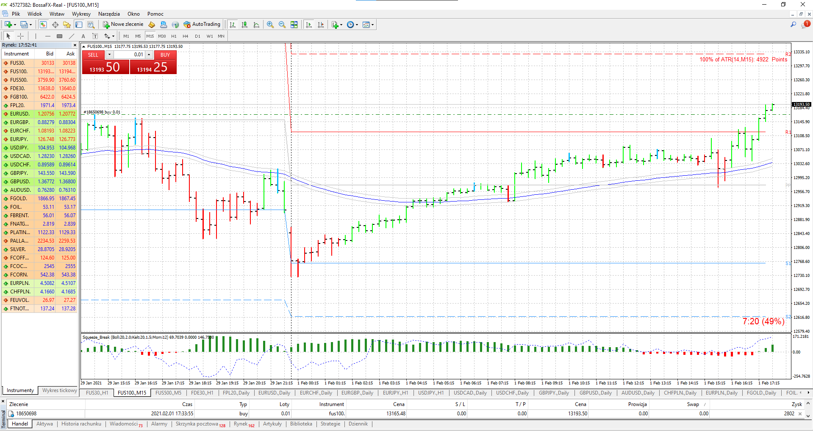The height and width of the screenshot is (431, 813).
Task: Switch to Wykres tickowy tab
Action: (x=59, y=390)
